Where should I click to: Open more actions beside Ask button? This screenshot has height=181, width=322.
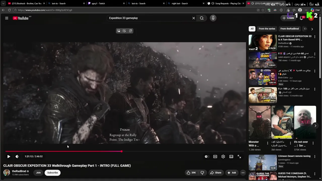[243, 173]
